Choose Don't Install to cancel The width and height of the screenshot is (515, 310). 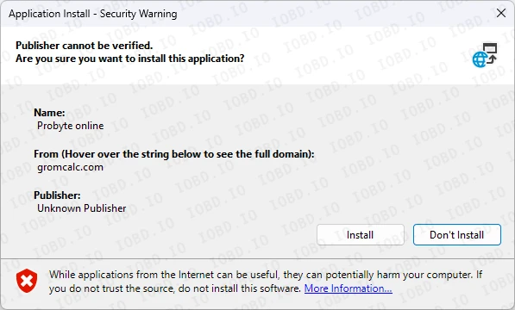(x=457, y=234)
